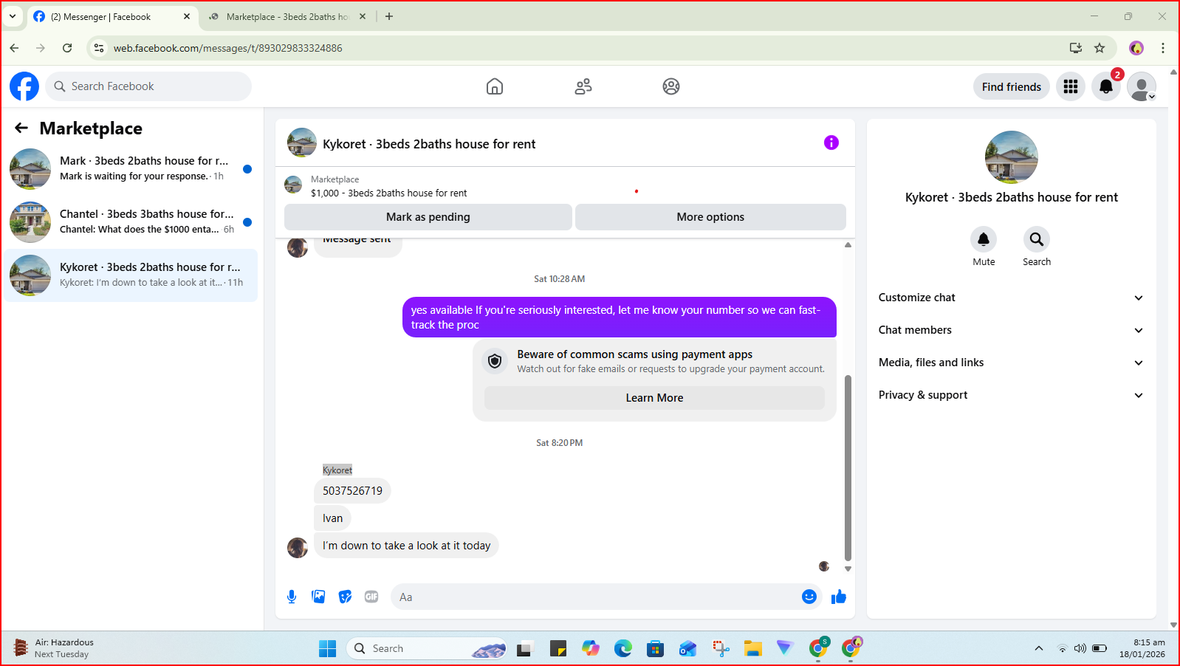Click Kykoret's avatar beside last message
Image resolution: width=1180 pixels, height=666 pixels.
click(x=298, y=548)
